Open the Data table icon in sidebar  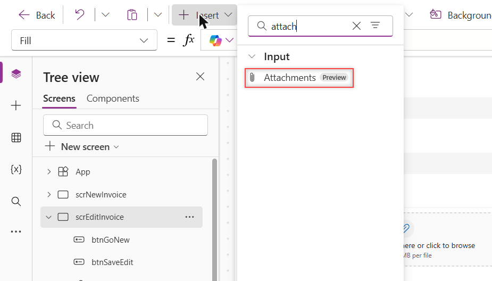(16, 137)
